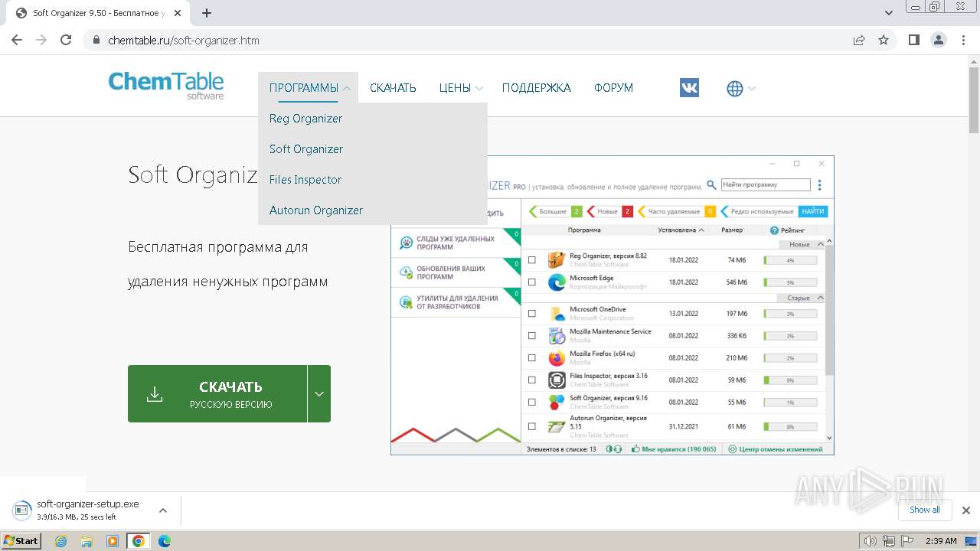The image size is (980, 551).
Task: Open the ПРОГРАММЫ menu
Action: point(304,88)
